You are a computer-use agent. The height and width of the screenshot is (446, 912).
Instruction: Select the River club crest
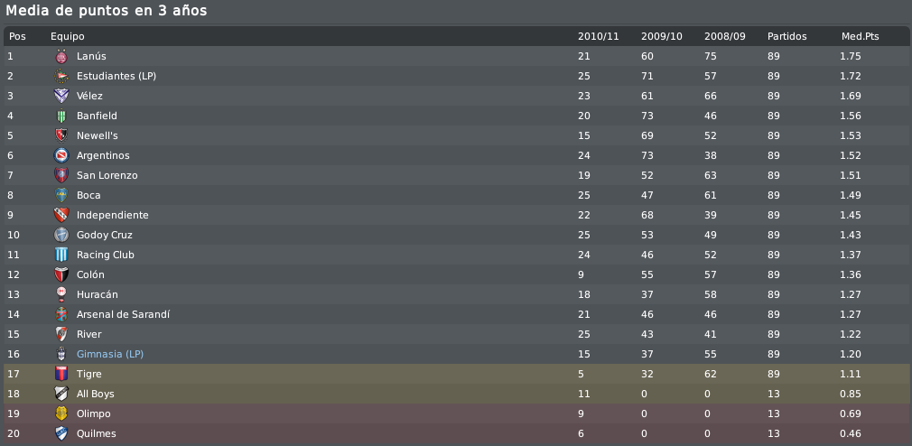pyautogui.click(x=61, y=334)
